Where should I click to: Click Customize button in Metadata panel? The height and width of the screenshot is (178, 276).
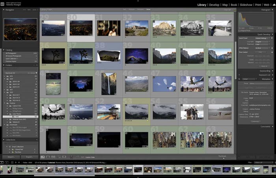255,122
